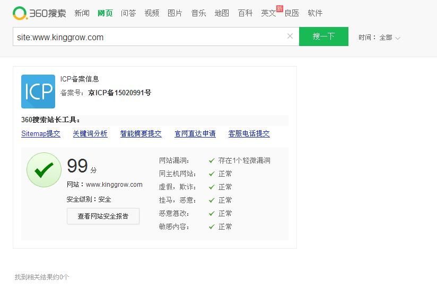Go to the 百科 tab
The width and height of the screenshot is (437, 300).
[245, 13]
